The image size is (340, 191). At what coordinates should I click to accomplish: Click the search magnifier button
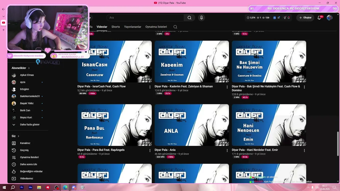[x=189, y=18]
